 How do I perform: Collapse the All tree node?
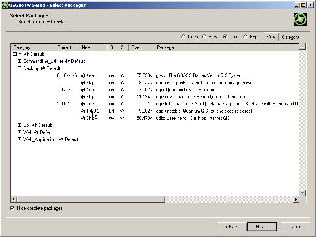(15, 54)
